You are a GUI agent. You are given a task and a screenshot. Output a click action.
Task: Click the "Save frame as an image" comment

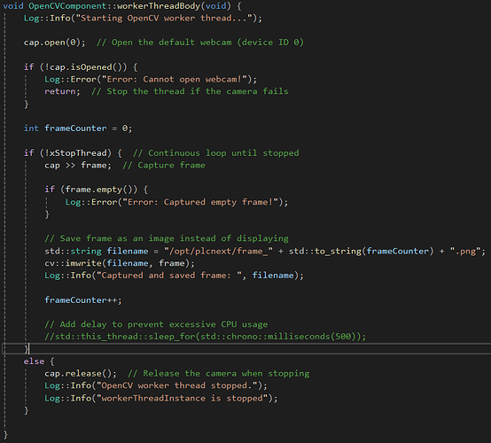[x=167, y=238]
